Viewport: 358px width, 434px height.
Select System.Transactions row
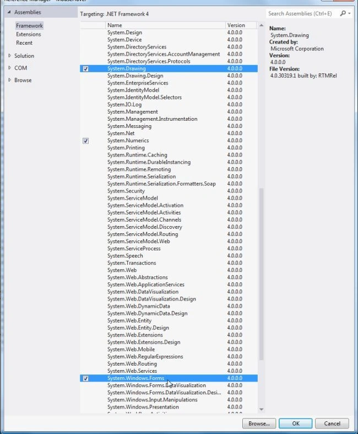point(169,263)
